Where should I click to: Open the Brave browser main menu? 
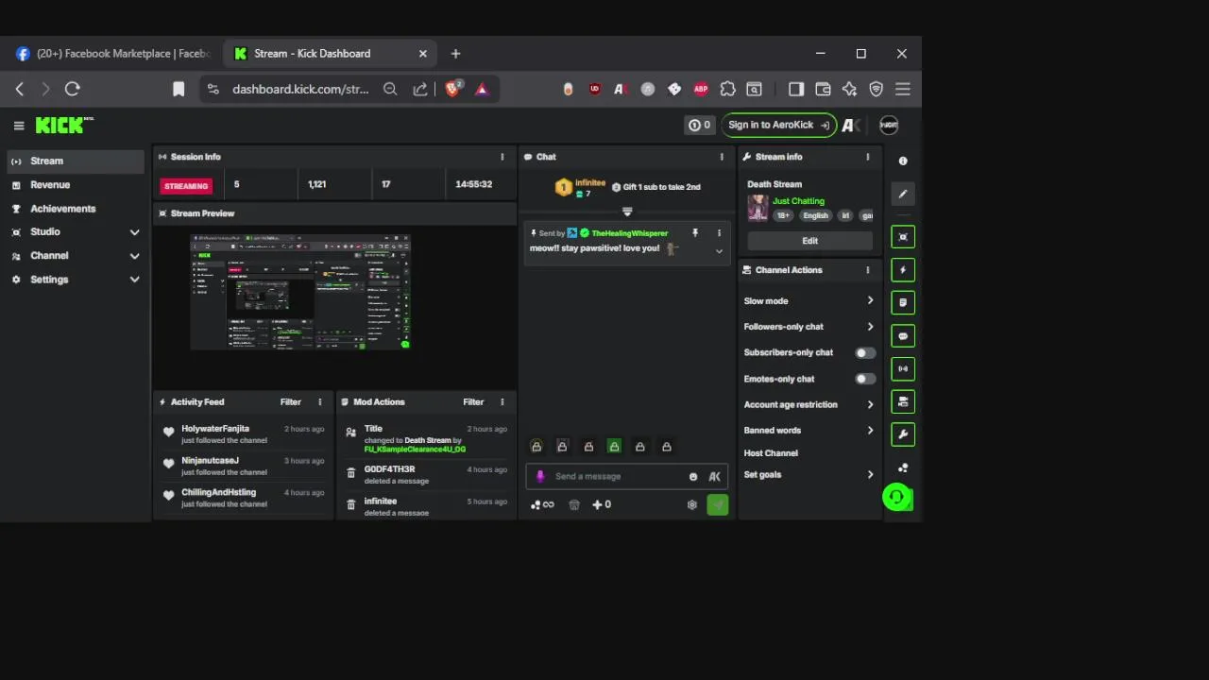pos(903,89)
